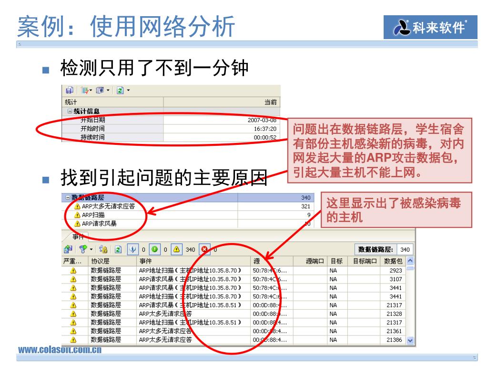The height and width of the screenshot is (366, 488).
Task: Select the ARP请求风暴 diagnosis row
Action: pyautogui.click(x=188, y=224)
